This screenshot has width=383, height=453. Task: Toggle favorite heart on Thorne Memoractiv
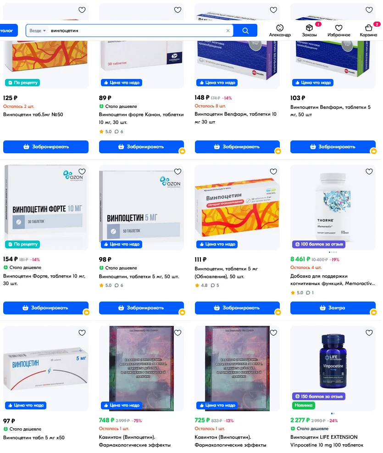(369, 171)
